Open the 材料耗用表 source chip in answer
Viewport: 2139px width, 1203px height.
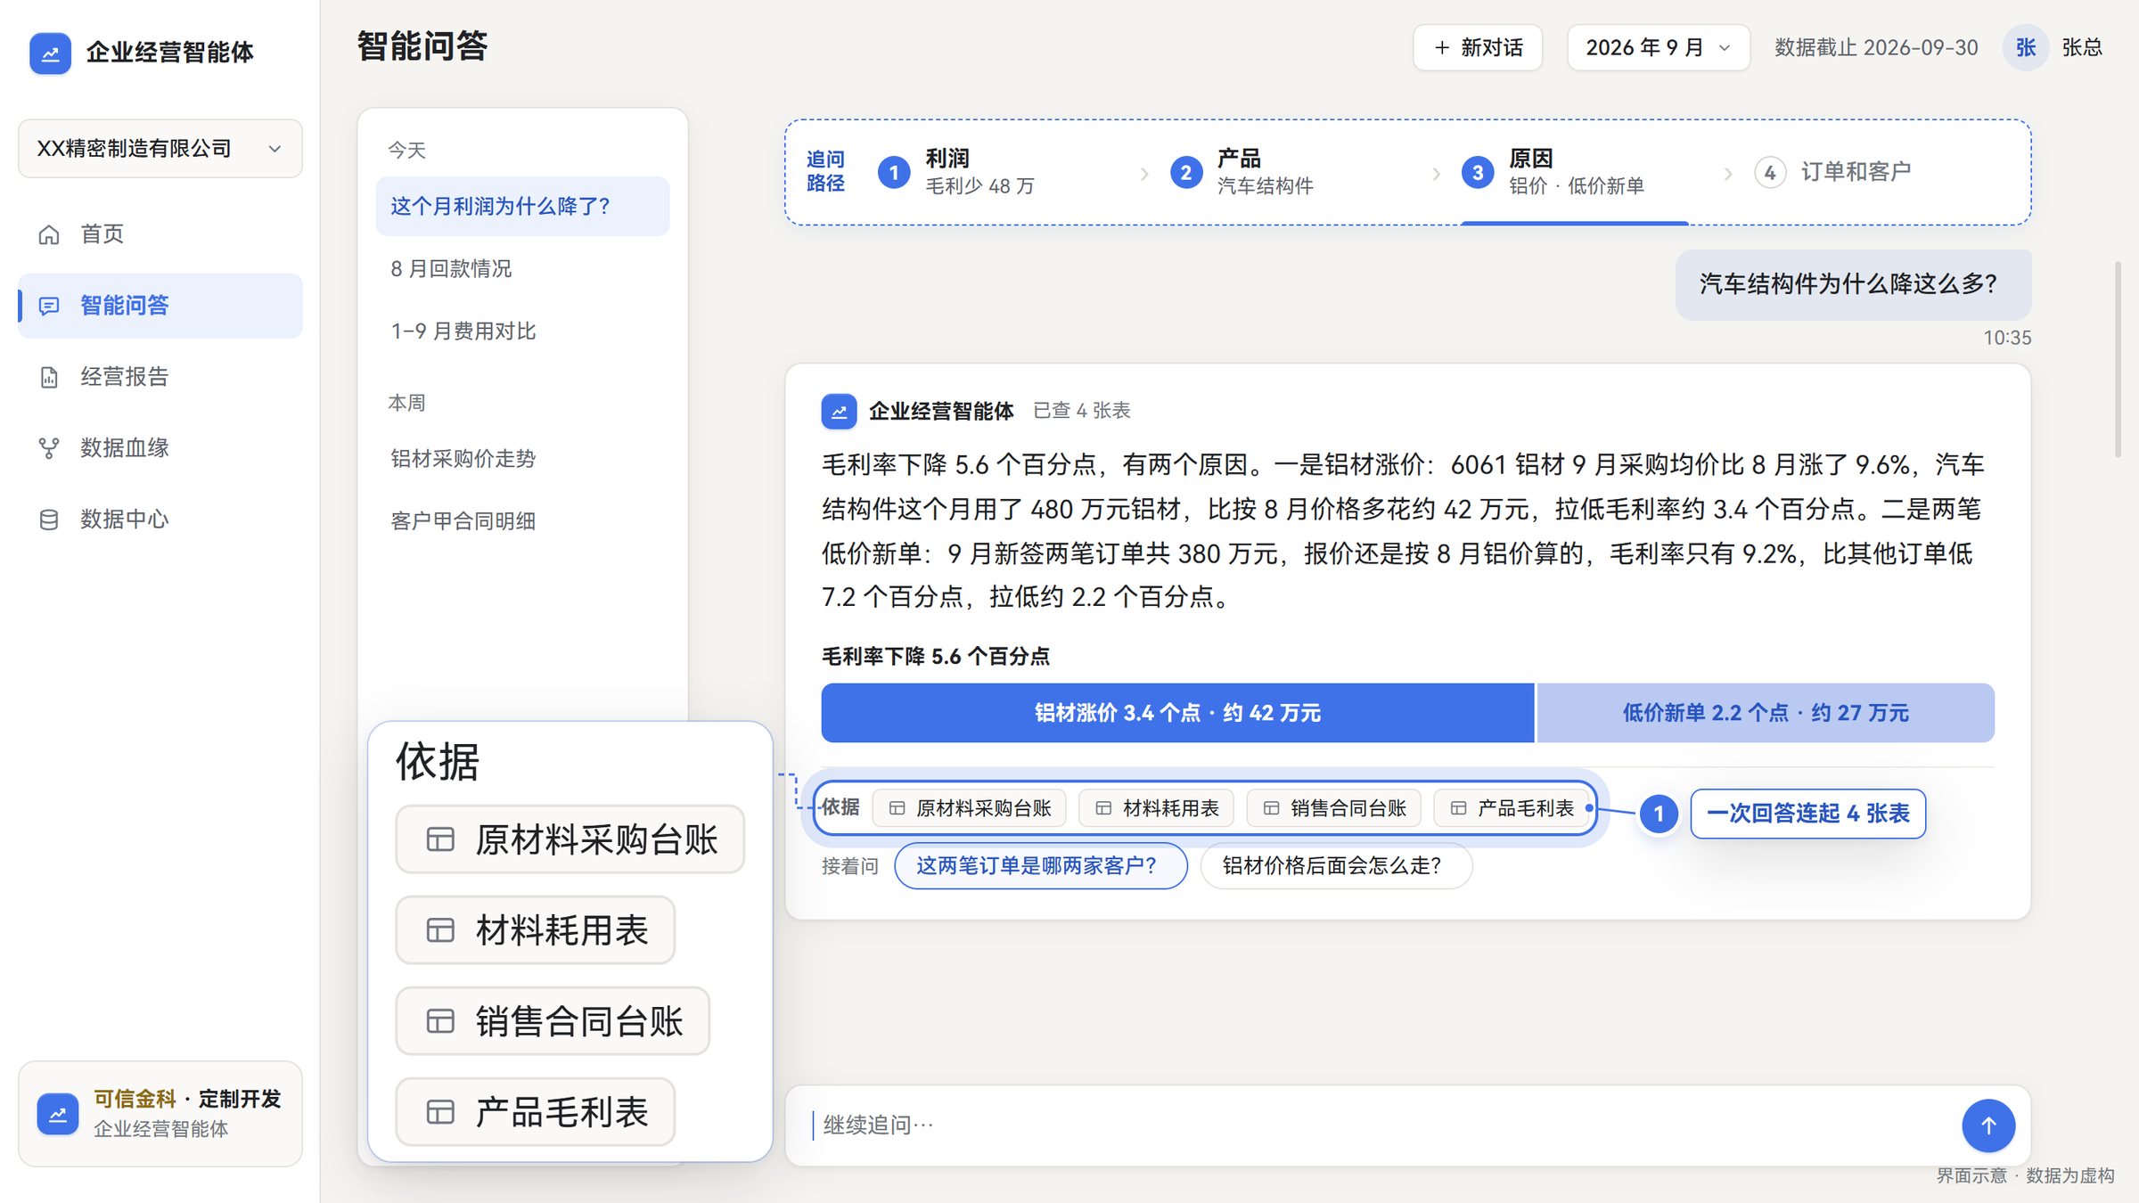1156,808
